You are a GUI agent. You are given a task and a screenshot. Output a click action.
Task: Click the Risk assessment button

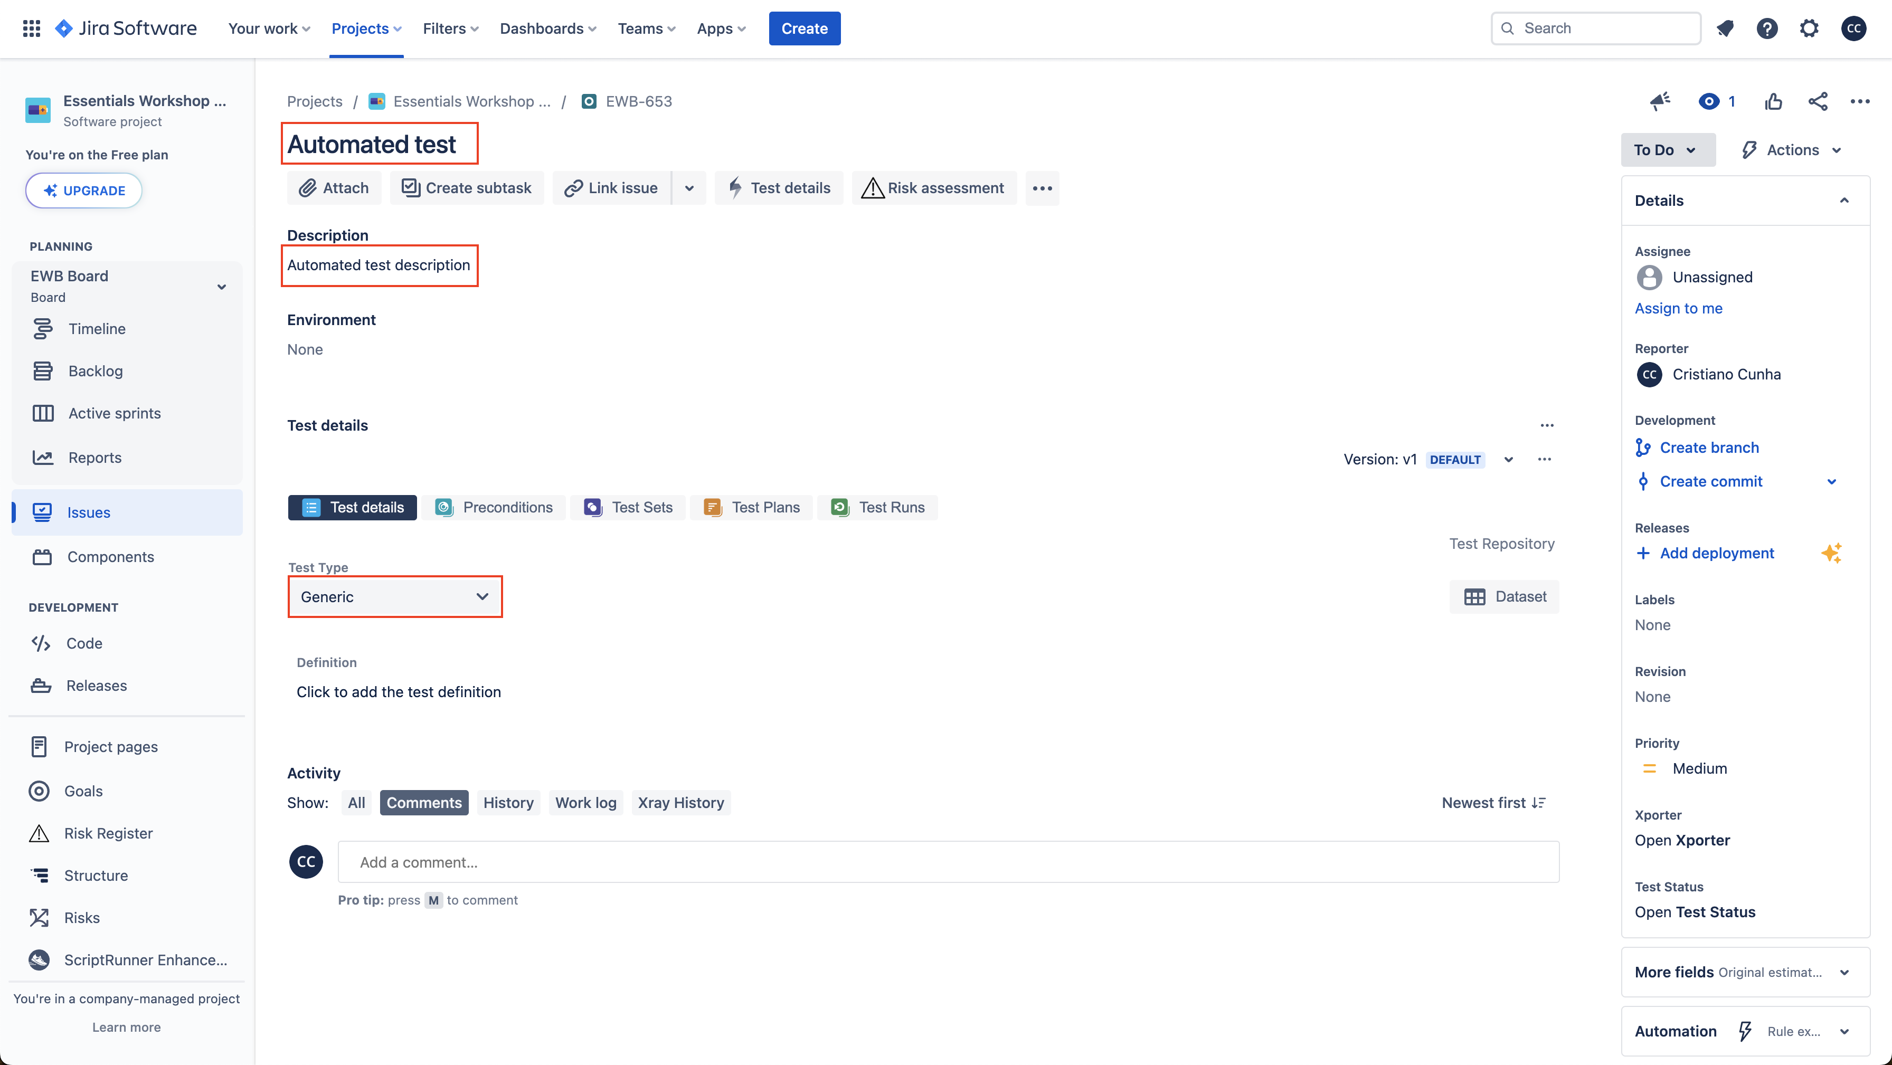(933, 188)
